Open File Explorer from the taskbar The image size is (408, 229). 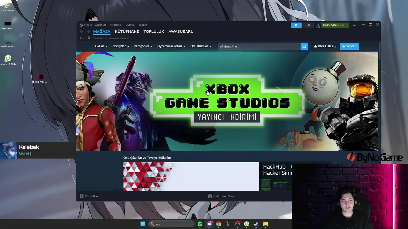click(265, 224)
